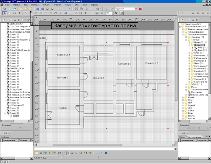Click the magnifier icon in the bottom toolbar
Screen dimensions: 211x164
(72, 153)
